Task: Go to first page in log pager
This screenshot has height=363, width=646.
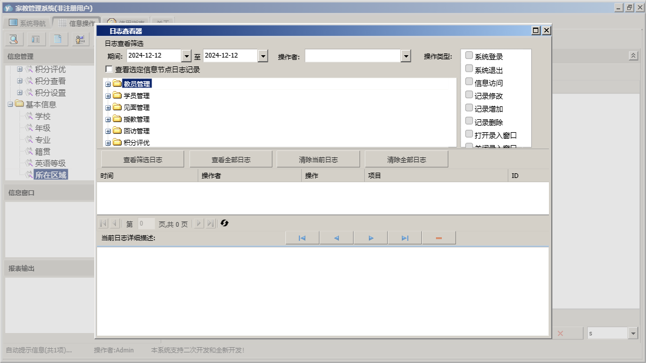Action: click(x=103, y=223)
